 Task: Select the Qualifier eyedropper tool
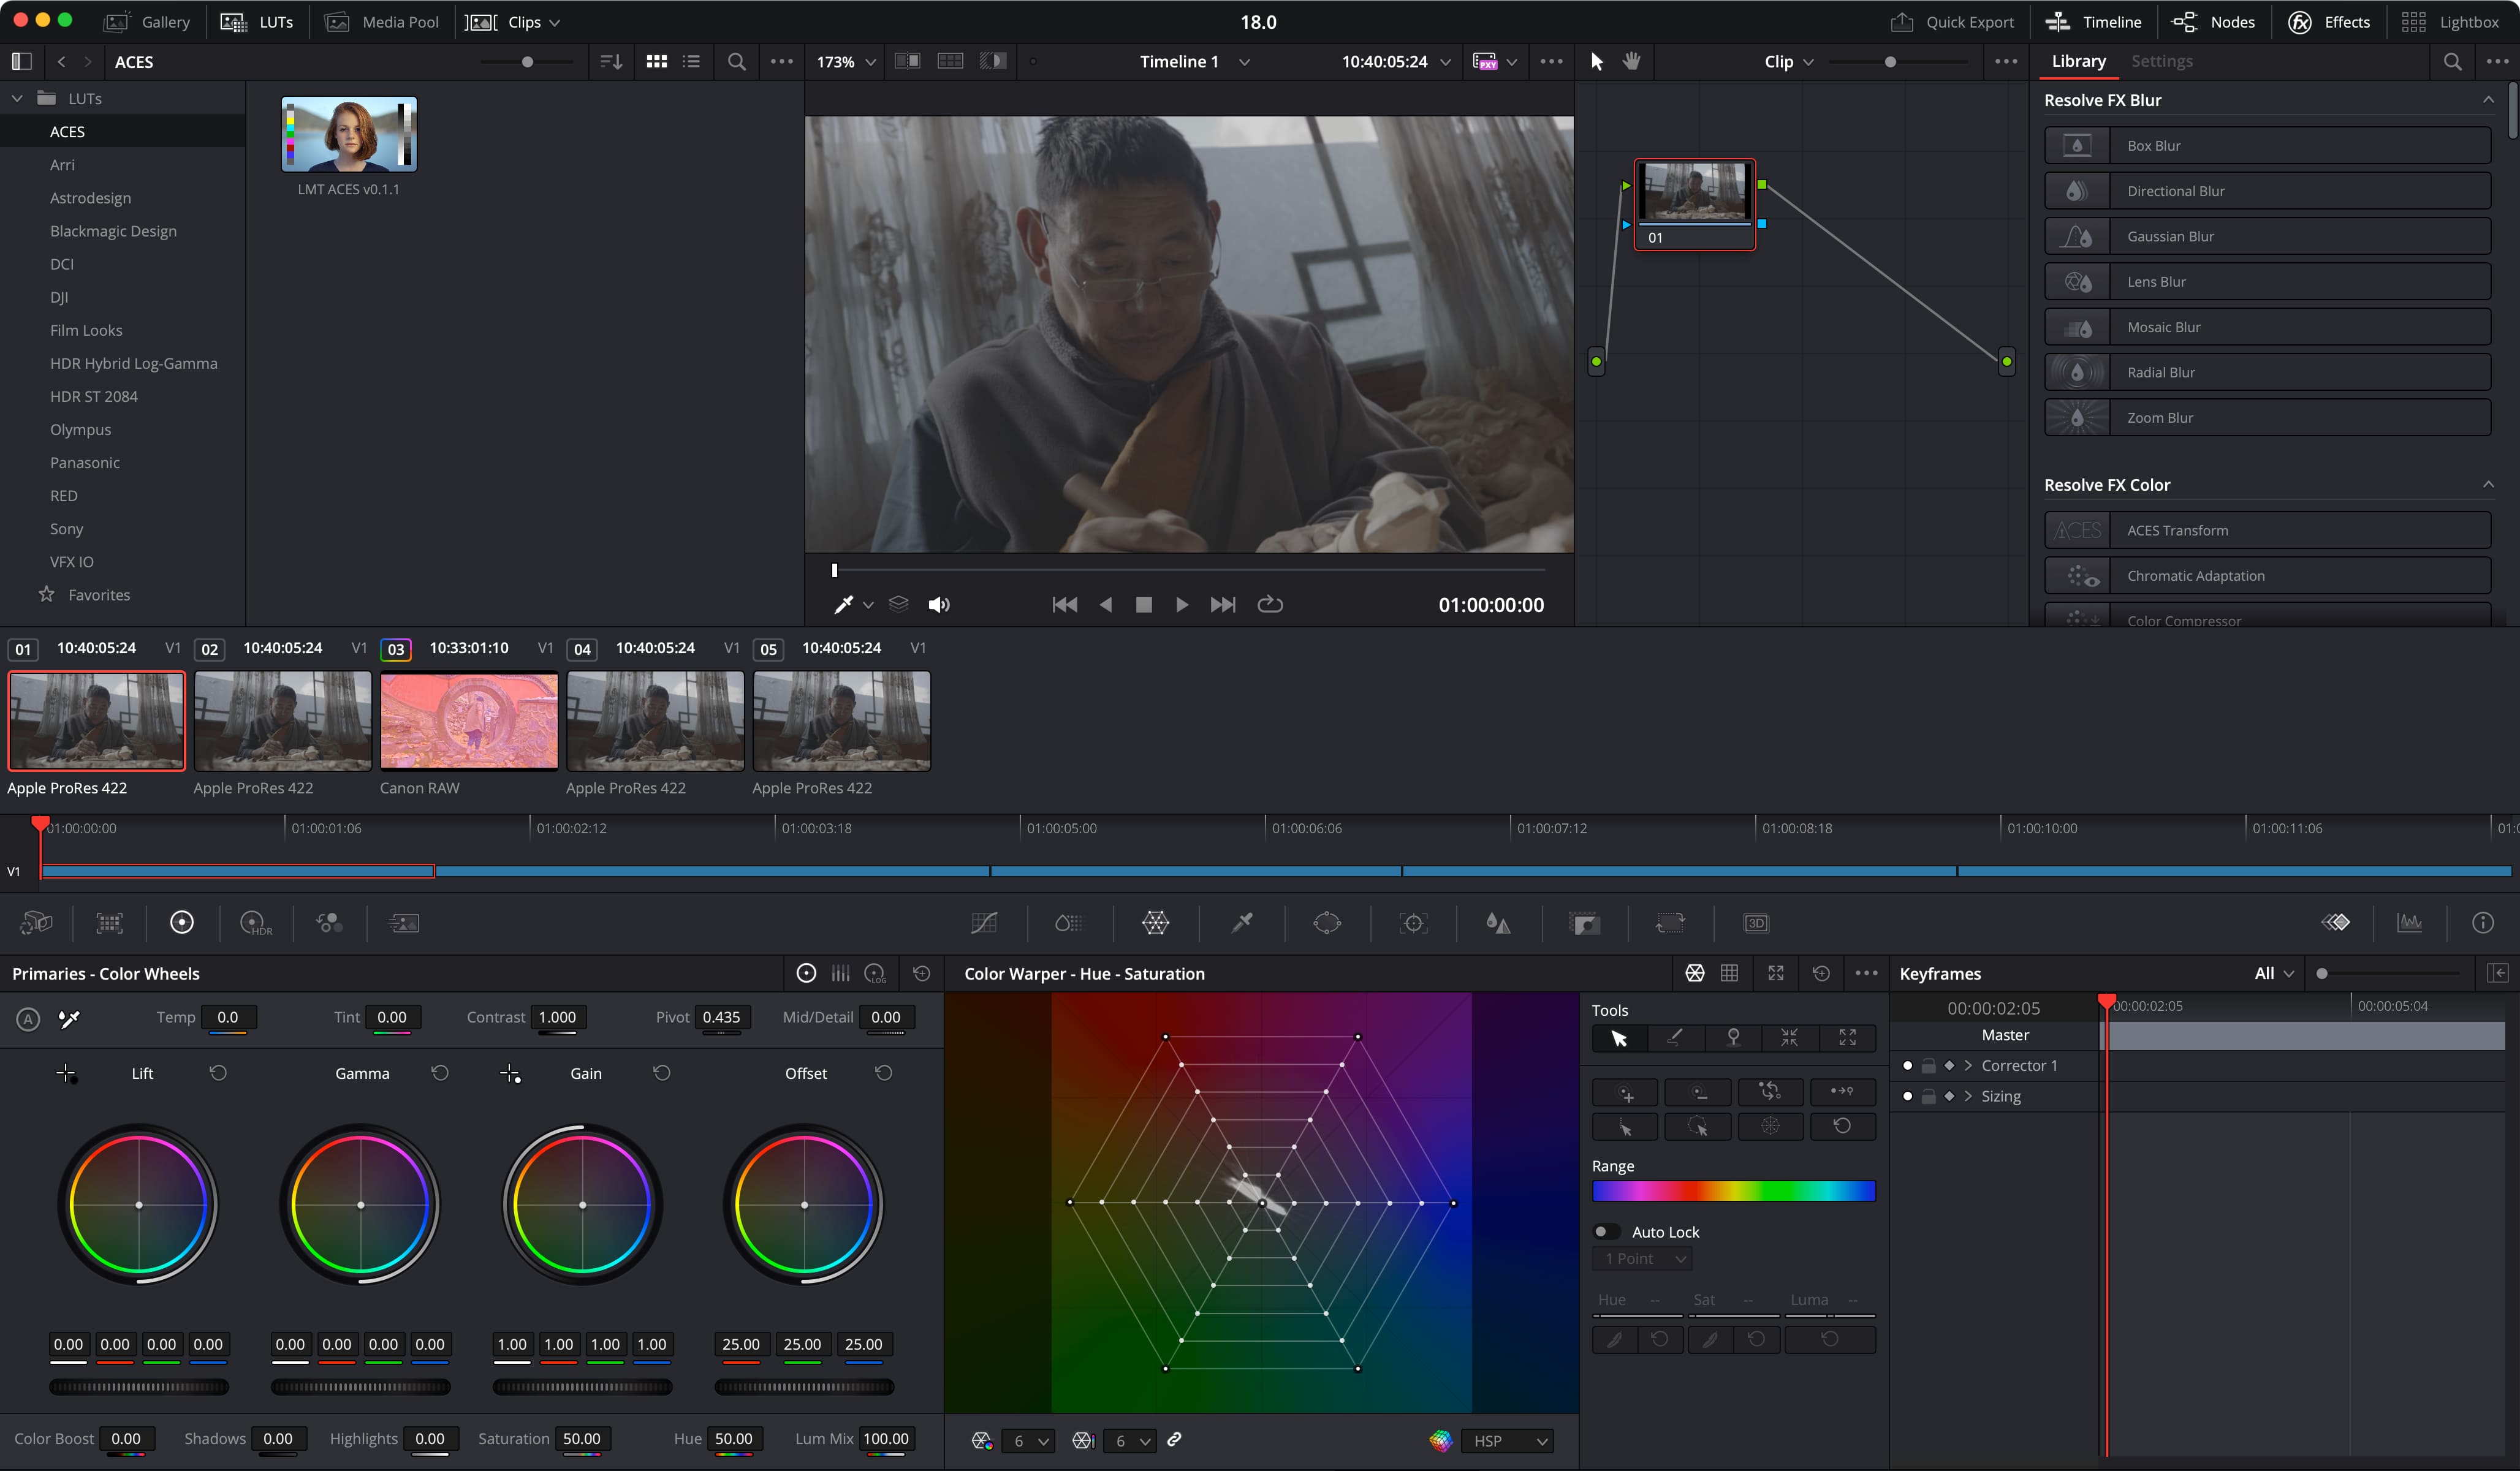click(x=1240, y=922)
